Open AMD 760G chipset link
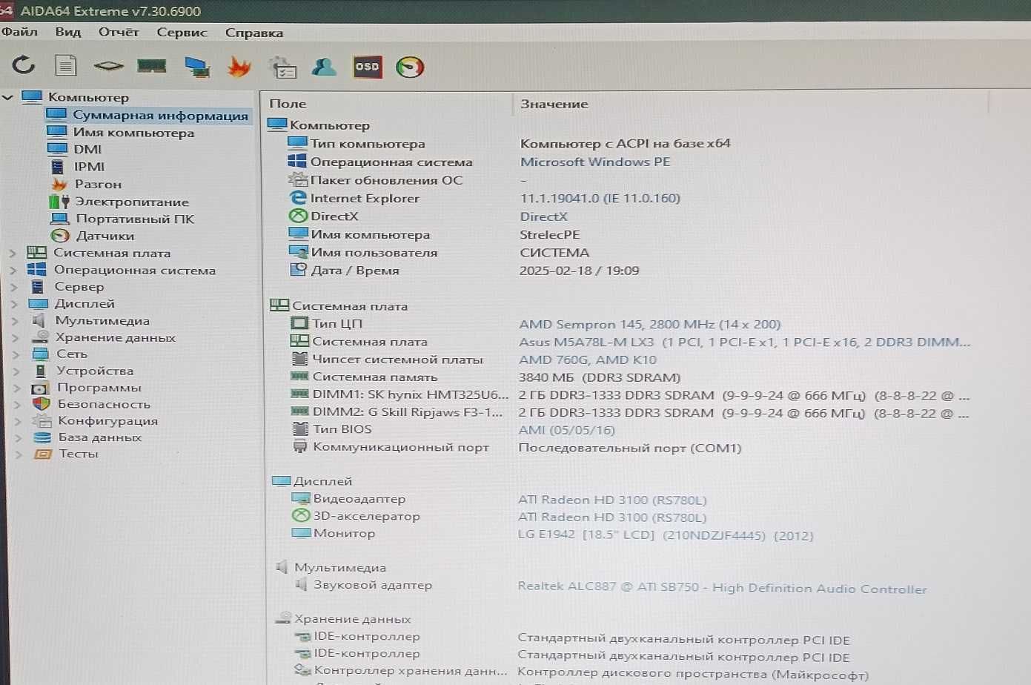Viewport: 1031px width, 685px height. 588,360
